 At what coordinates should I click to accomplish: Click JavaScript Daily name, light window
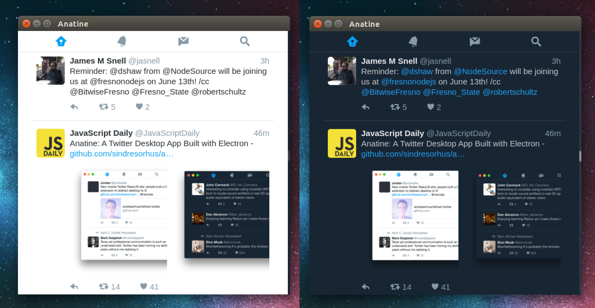pos(101,133)
